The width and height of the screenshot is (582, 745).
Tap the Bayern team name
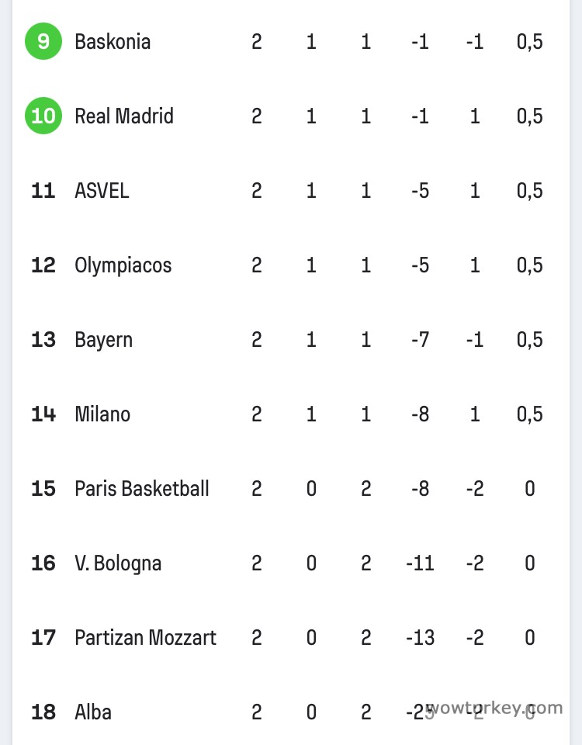[x=103, y=339]
